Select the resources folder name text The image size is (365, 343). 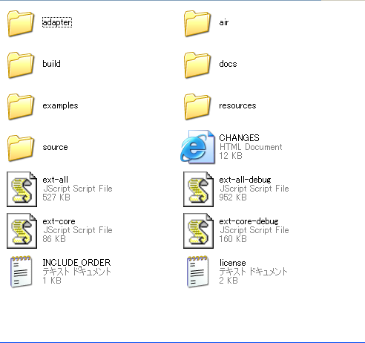[x=237, y=105]
